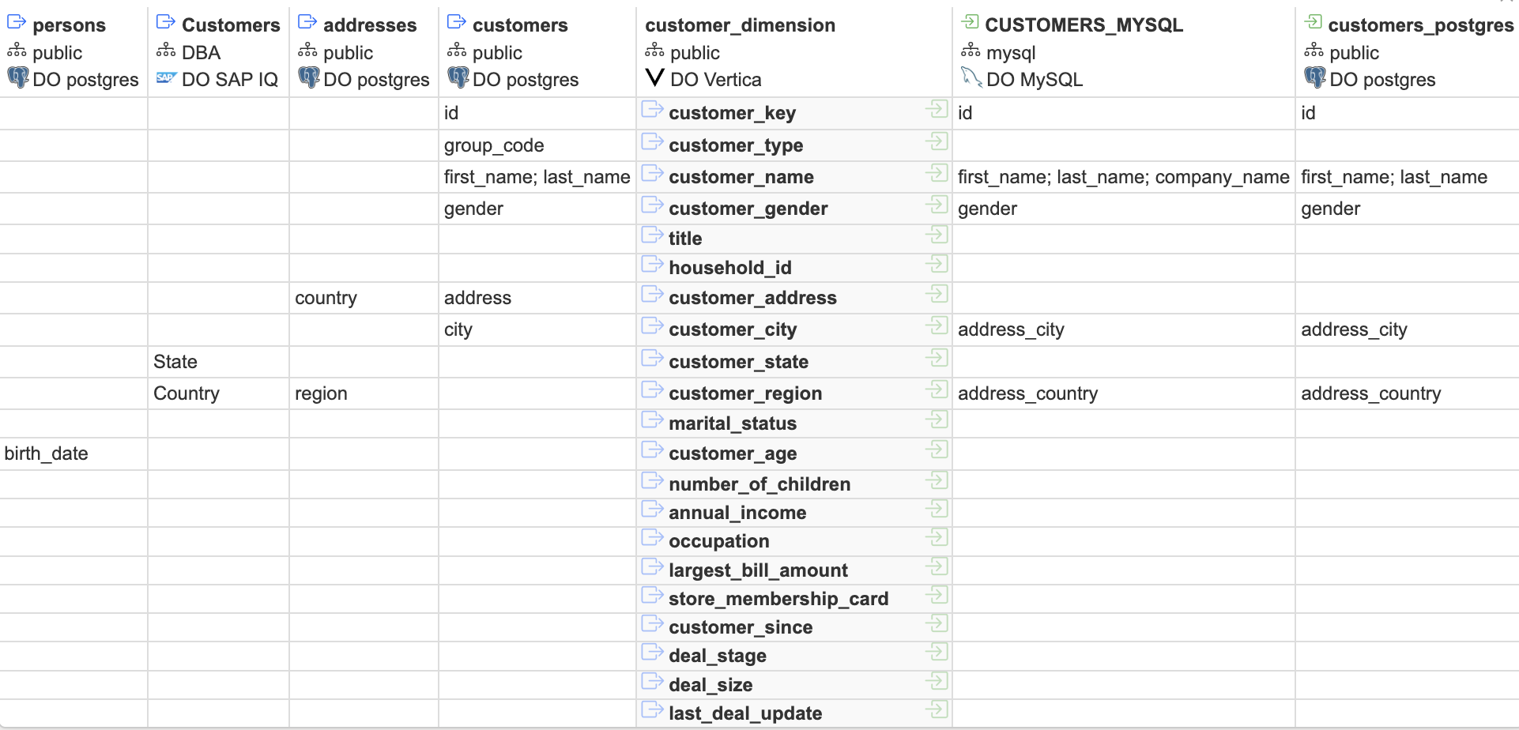
Task: Open the addresses table header link
Action: 369,25
